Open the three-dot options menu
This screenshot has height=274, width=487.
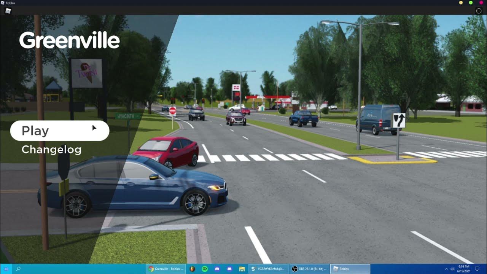click(x=479, y=11)
